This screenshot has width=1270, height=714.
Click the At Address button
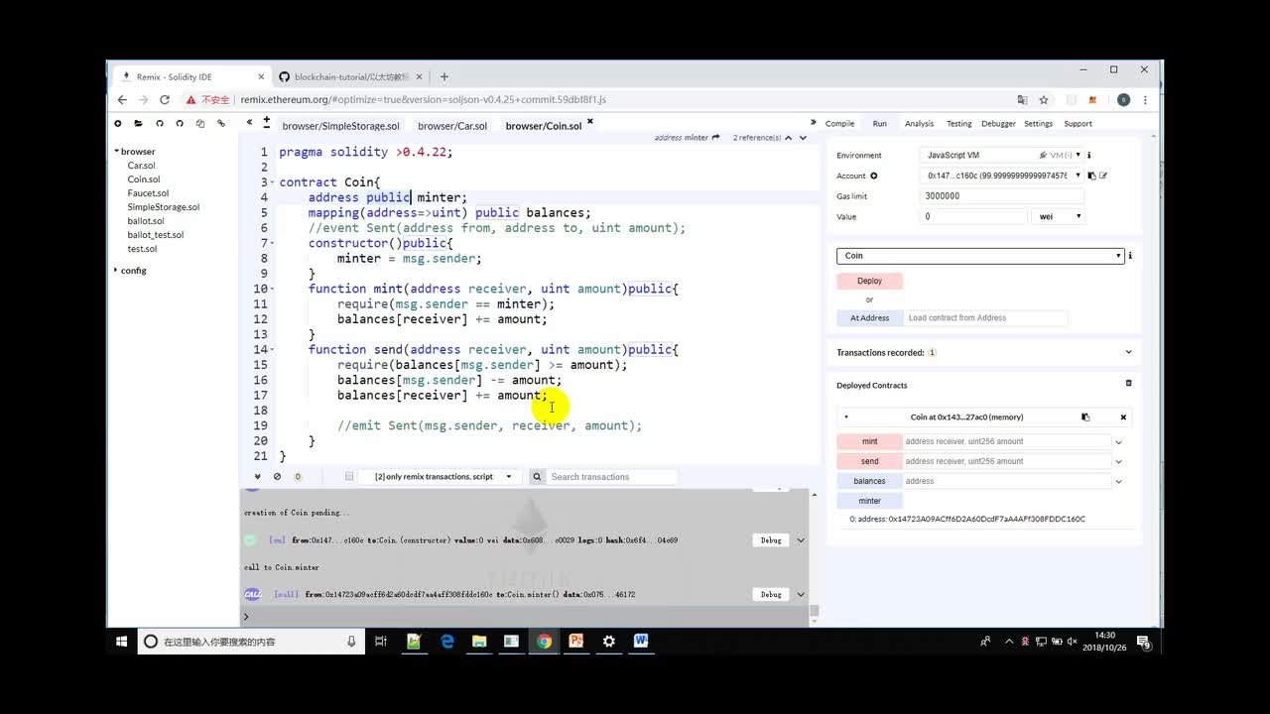coord(869,318)
